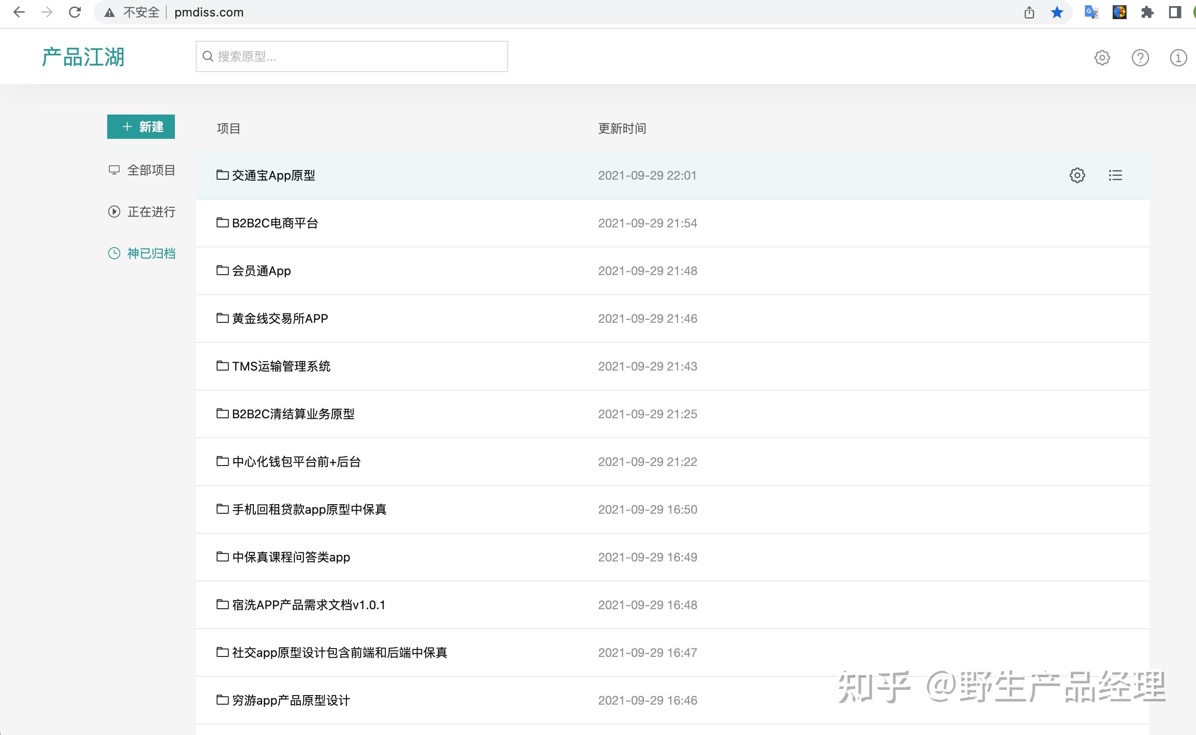Open list menu icon on 交通宝App原型 row

[1115, 175]
